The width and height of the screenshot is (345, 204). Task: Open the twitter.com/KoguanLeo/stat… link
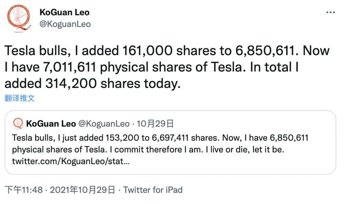coord(71,161)
